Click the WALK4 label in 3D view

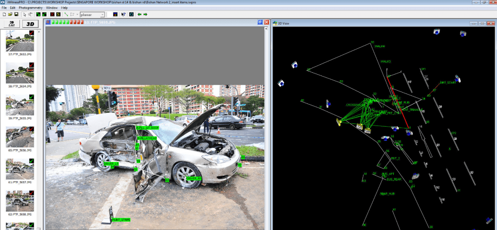380,46
